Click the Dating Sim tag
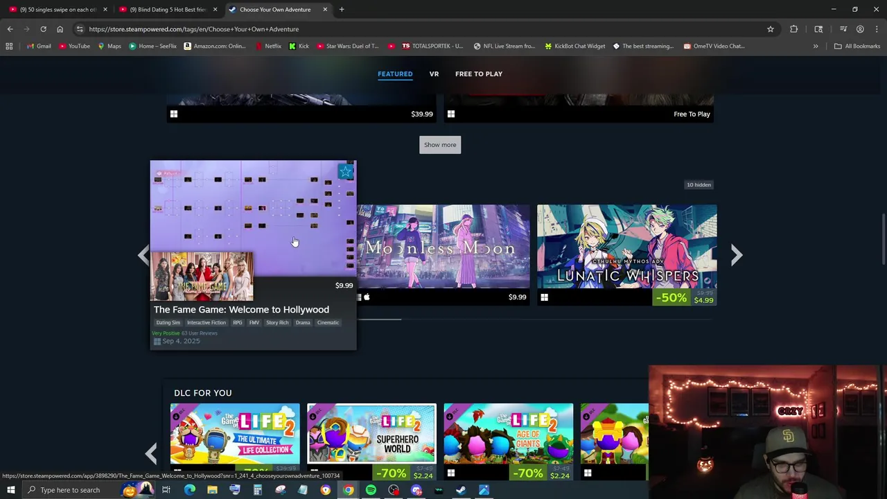The width and height of the screenshot is (887, 499). (x=168, y=323)
